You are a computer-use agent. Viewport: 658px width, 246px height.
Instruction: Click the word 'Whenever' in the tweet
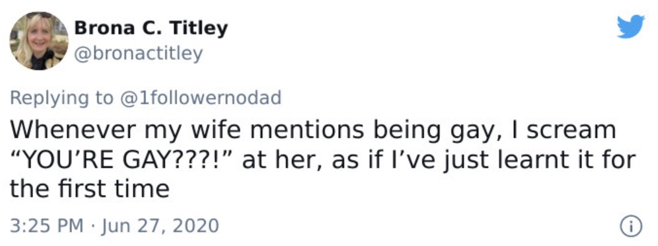[73, 129]
